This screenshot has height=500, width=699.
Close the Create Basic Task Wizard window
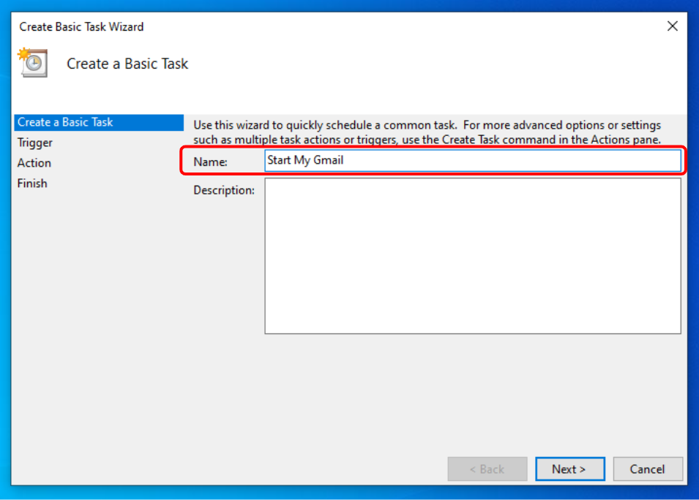(672, 26)
